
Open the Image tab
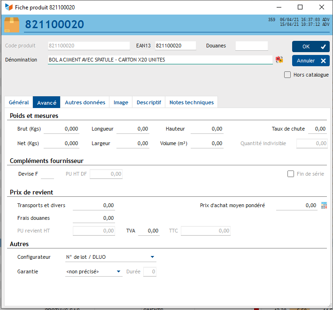coord(121,102)
